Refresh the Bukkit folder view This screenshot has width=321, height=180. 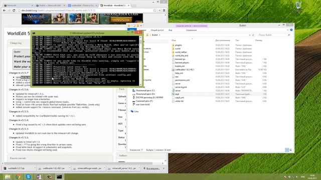click(253, 35)
